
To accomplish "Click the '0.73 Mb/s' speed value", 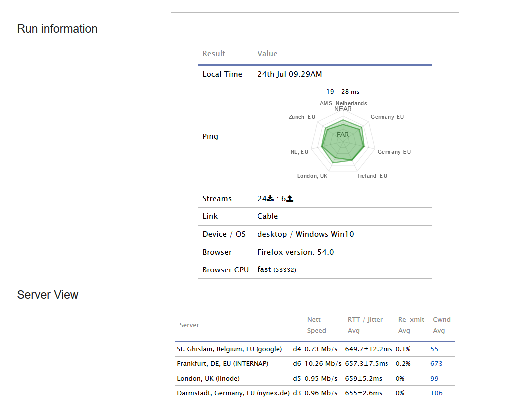I will [x=321, y=349].
